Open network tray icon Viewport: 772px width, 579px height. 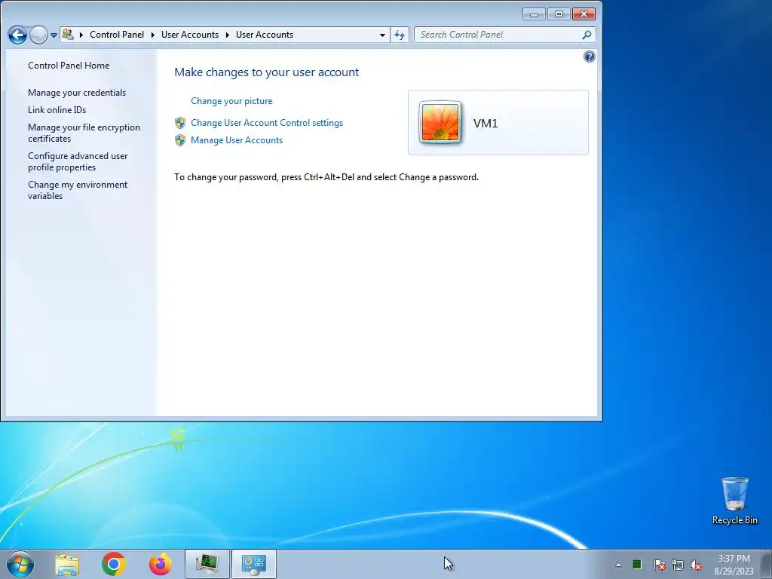[678, 565]
